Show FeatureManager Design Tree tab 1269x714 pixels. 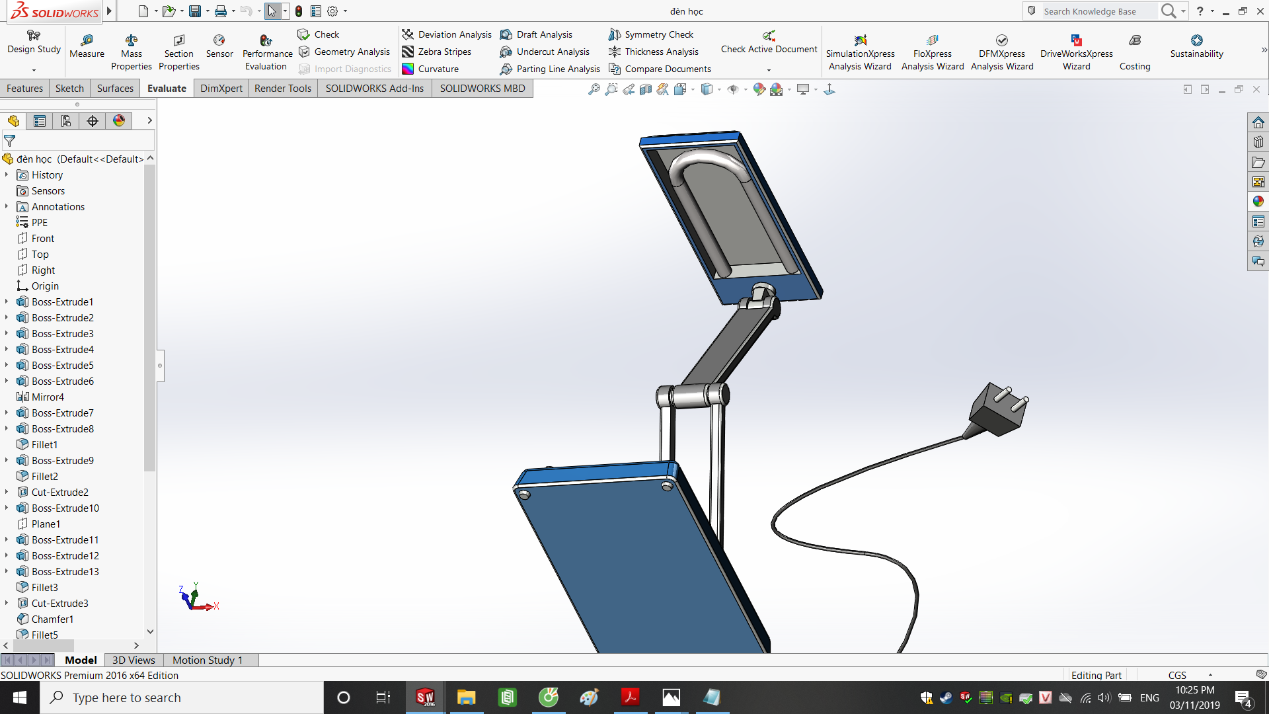coord(13,120)
